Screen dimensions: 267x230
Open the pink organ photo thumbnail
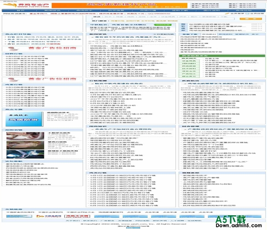click(x=25, y=136)
